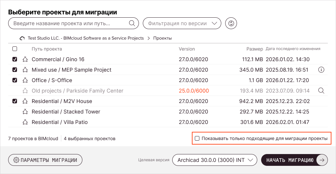Click Office / S-Office project name
This screenshot has width=336, height=174.
pyautogui.click(x=52, y=80)
